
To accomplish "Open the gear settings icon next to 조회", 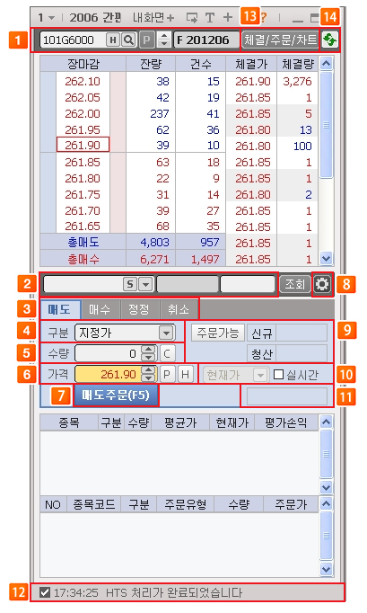I will click(x=322, y=284).
